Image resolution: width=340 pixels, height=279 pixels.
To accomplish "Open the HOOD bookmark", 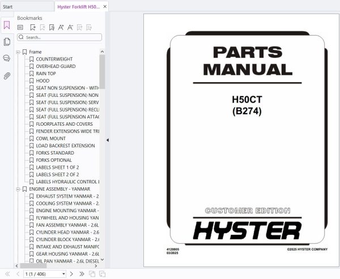I will (x=42, y=81).
